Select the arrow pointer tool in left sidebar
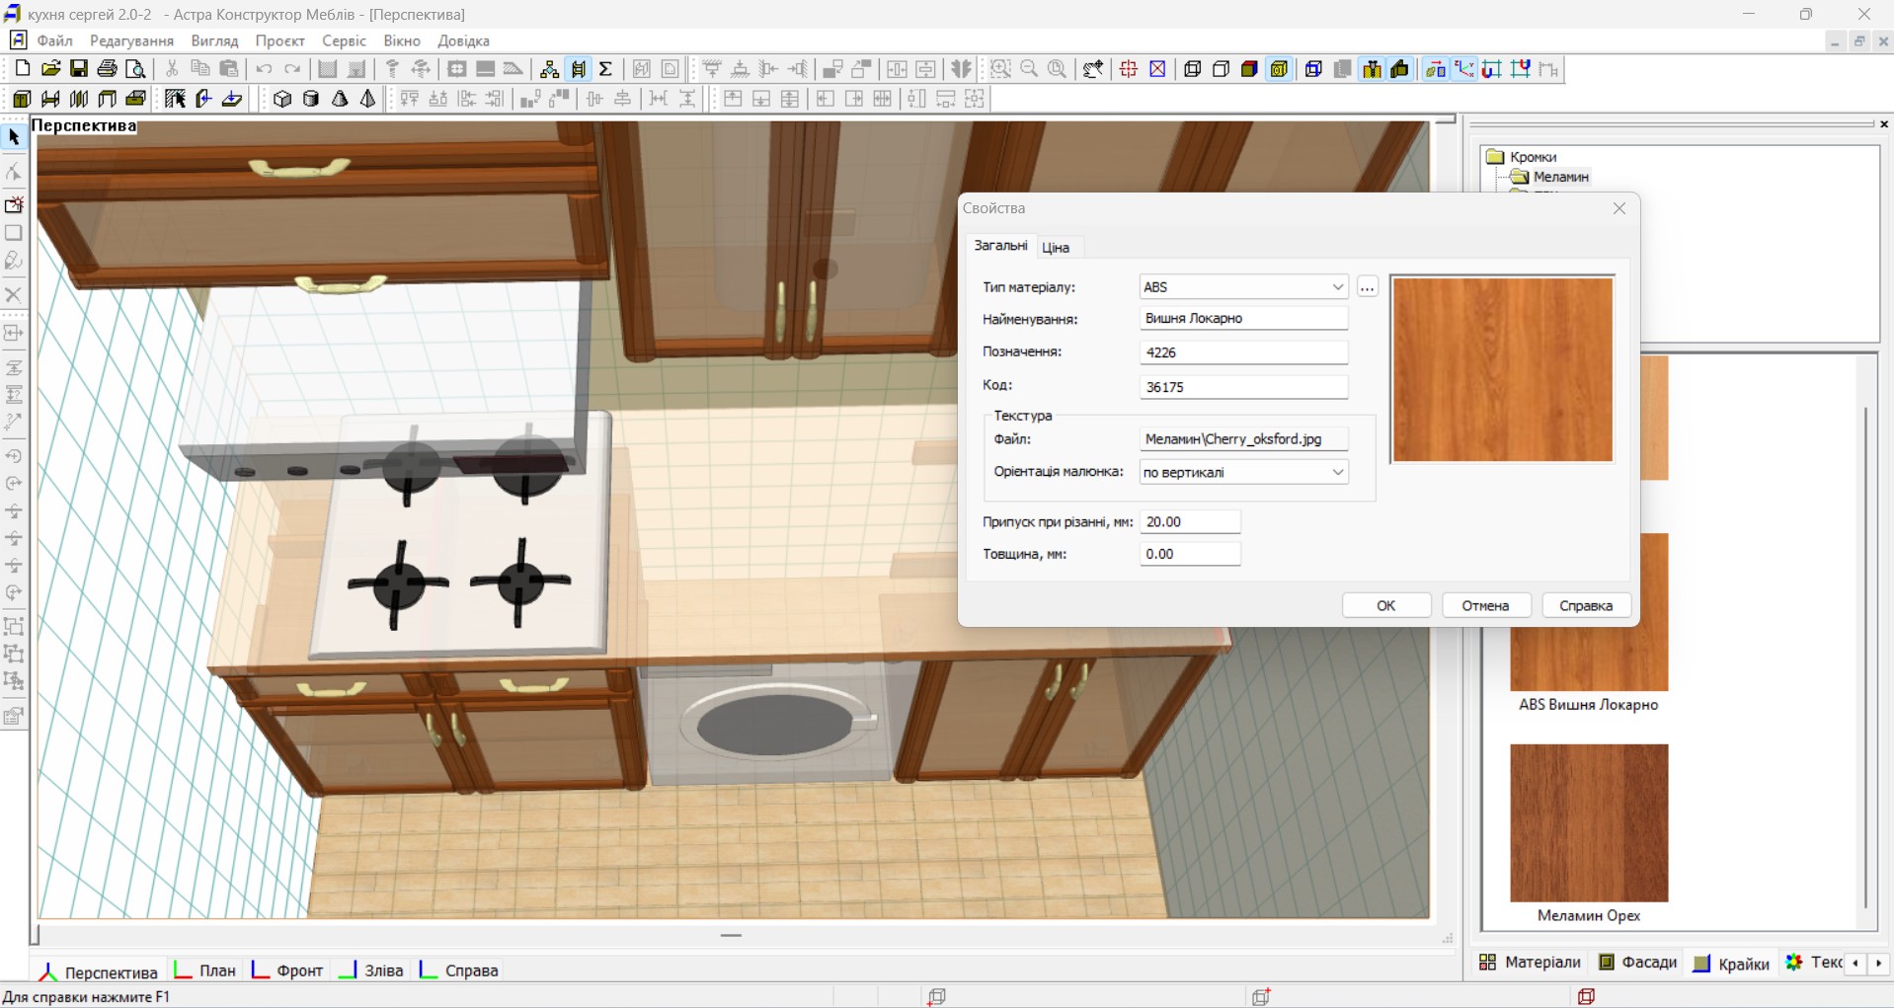 14,137
